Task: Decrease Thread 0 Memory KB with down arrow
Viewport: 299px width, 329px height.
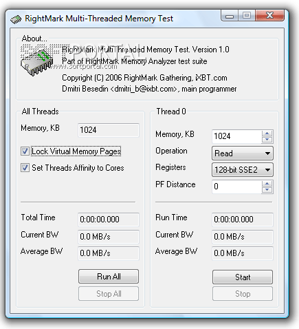Action: click(267, 140)
